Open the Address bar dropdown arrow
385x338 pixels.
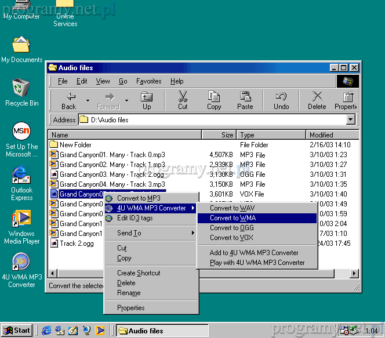point(351,120)
